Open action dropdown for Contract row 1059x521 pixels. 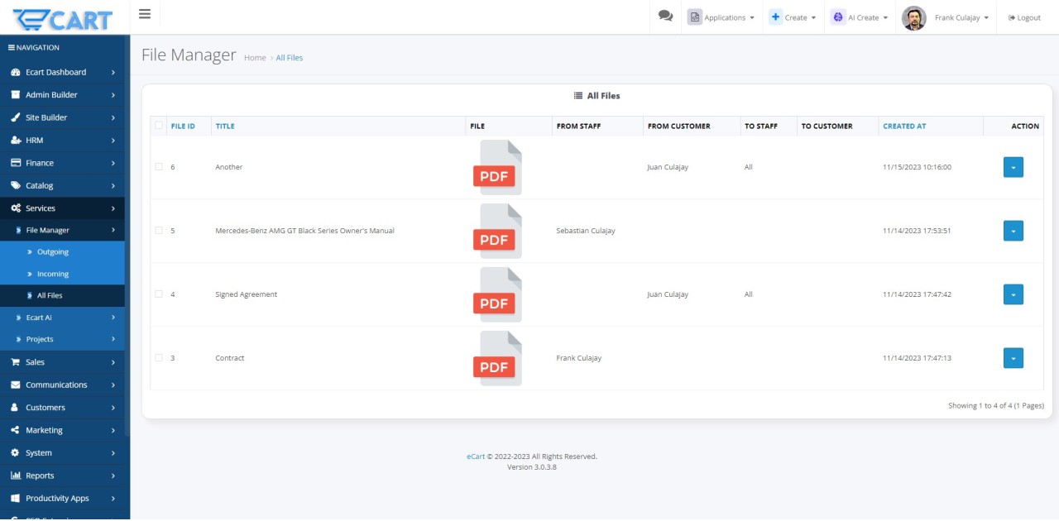(x=1013, y=358)
